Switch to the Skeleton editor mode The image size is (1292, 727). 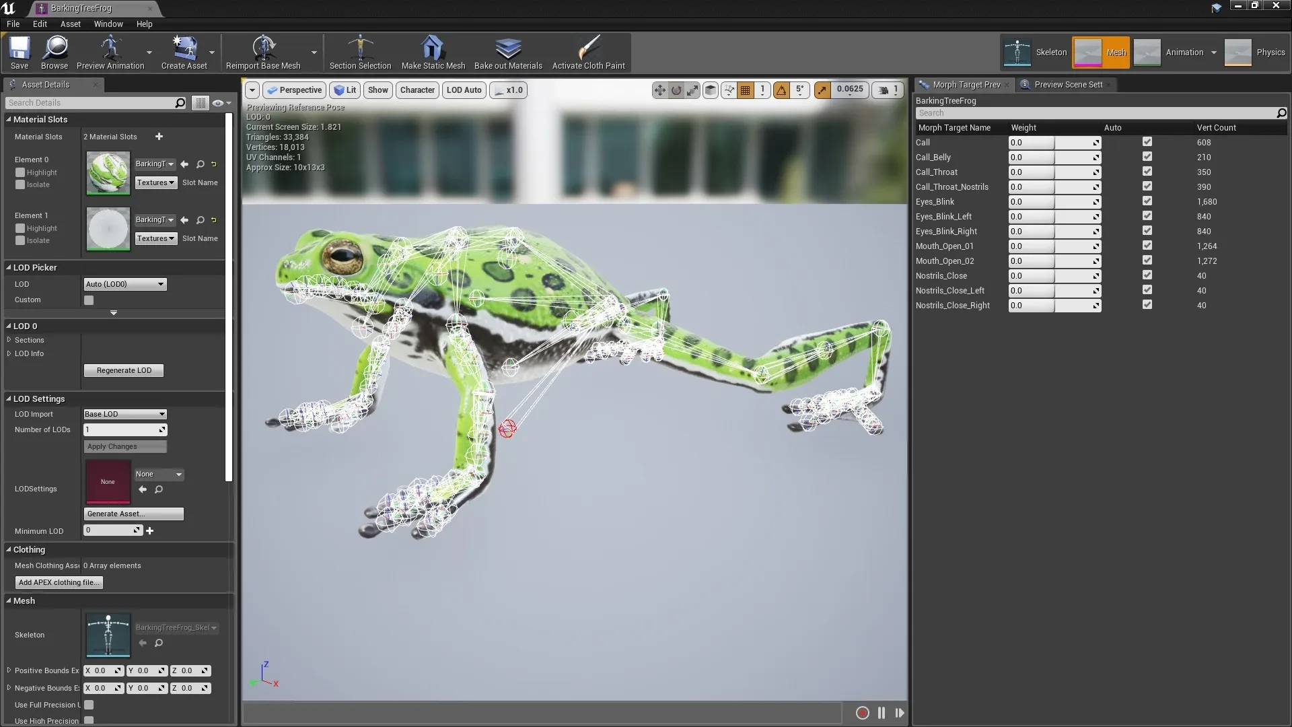click(x=1035, y=53)
